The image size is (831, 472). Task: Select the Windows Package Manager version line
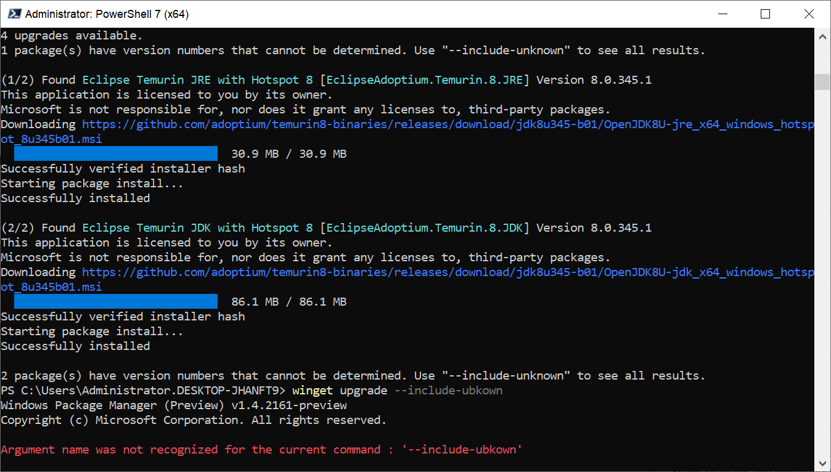point(173,405)
